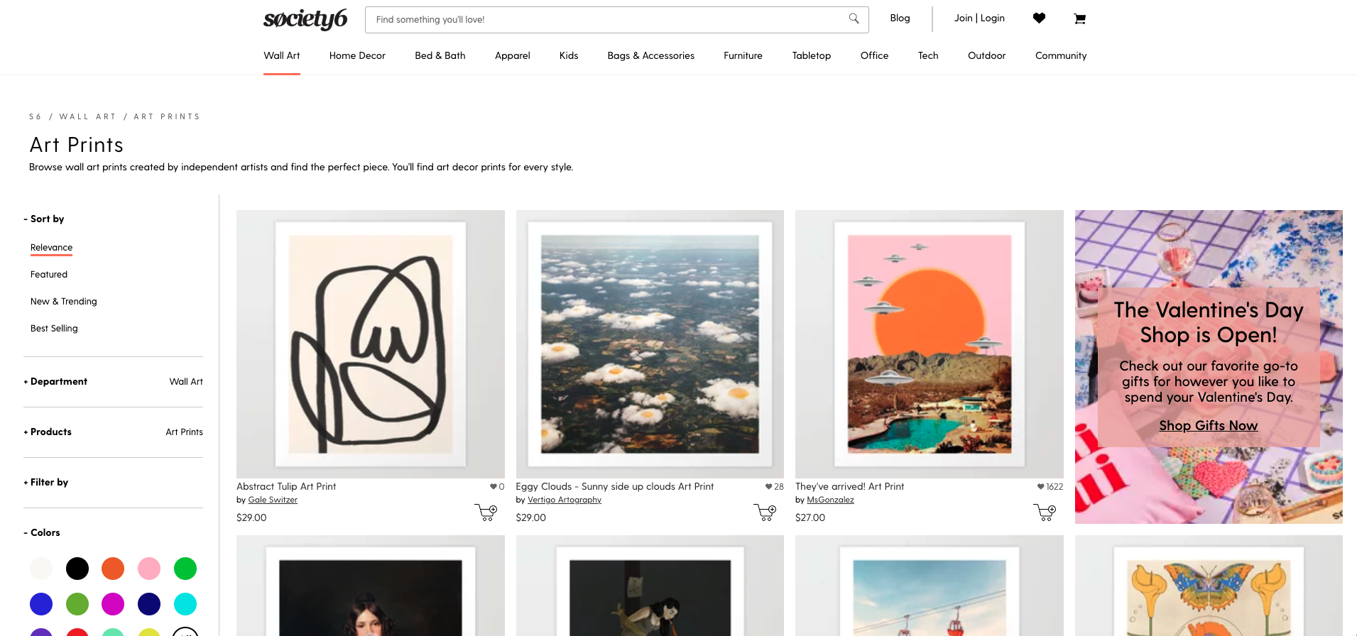Open the Tech menu
Viewport: 1357px width, 636px height.
[928, 56]
